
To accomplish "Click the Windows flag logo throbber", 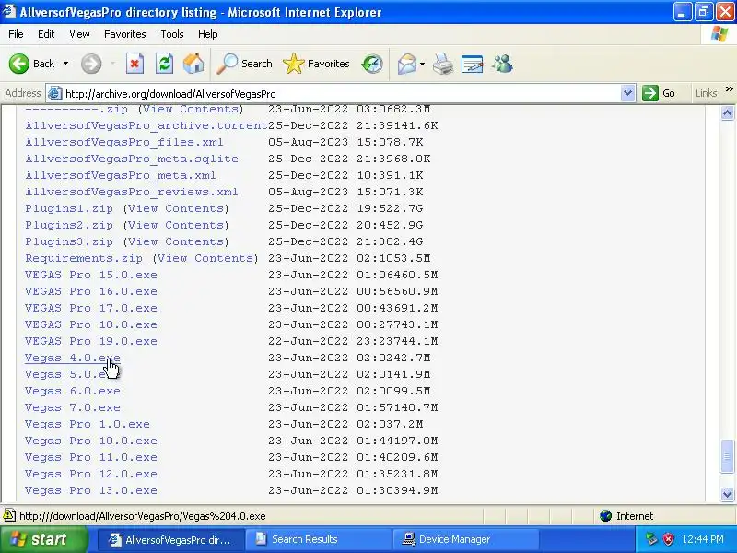I will click(719, 34).
